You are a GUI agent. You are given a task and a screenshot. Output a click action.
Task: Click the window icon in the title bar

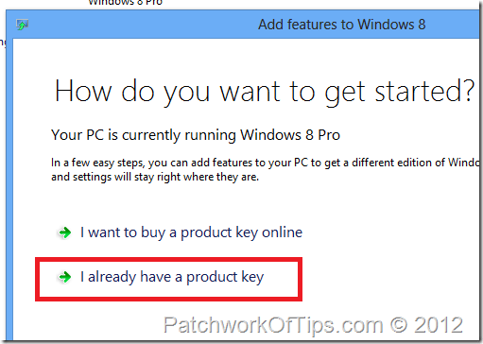(22, 25)
